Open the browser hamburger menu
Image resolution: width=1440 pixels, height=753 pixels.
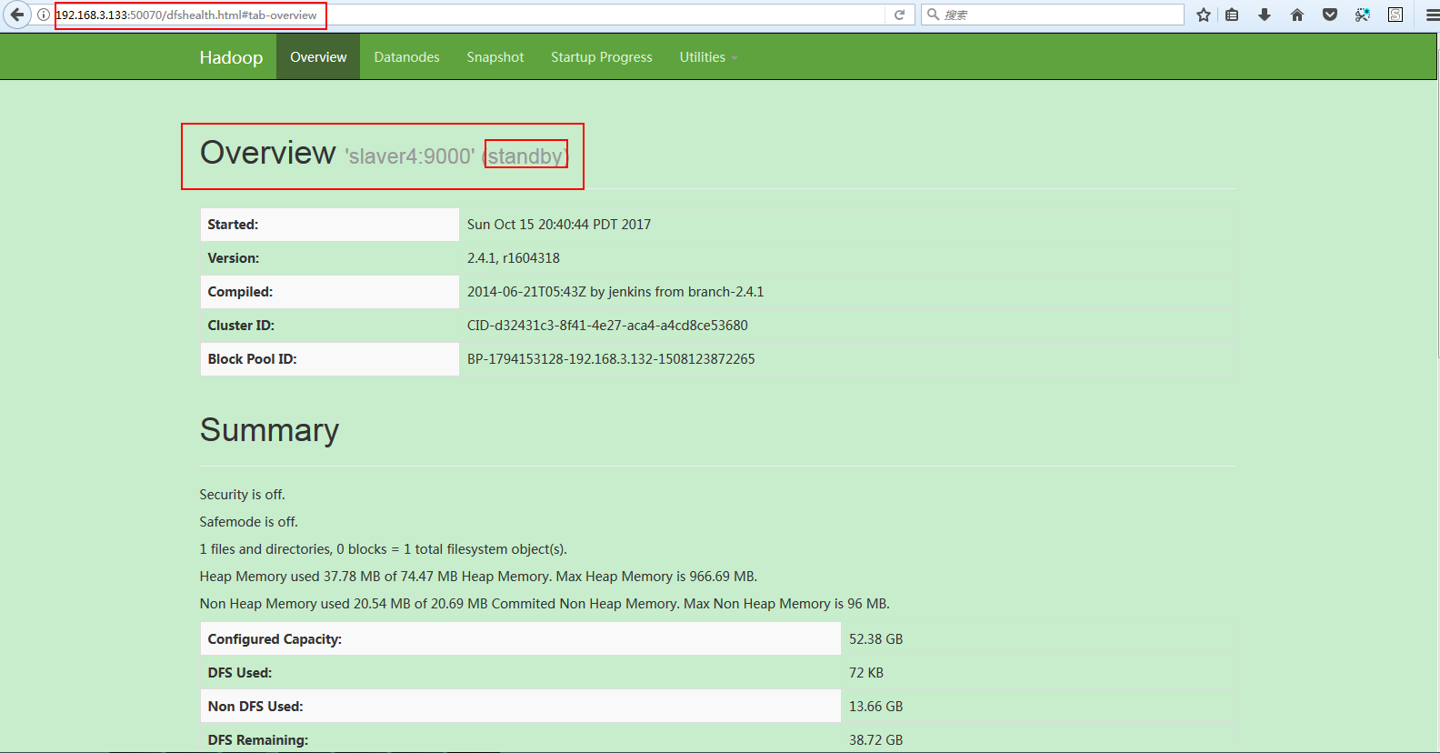tap(1432, 15)
